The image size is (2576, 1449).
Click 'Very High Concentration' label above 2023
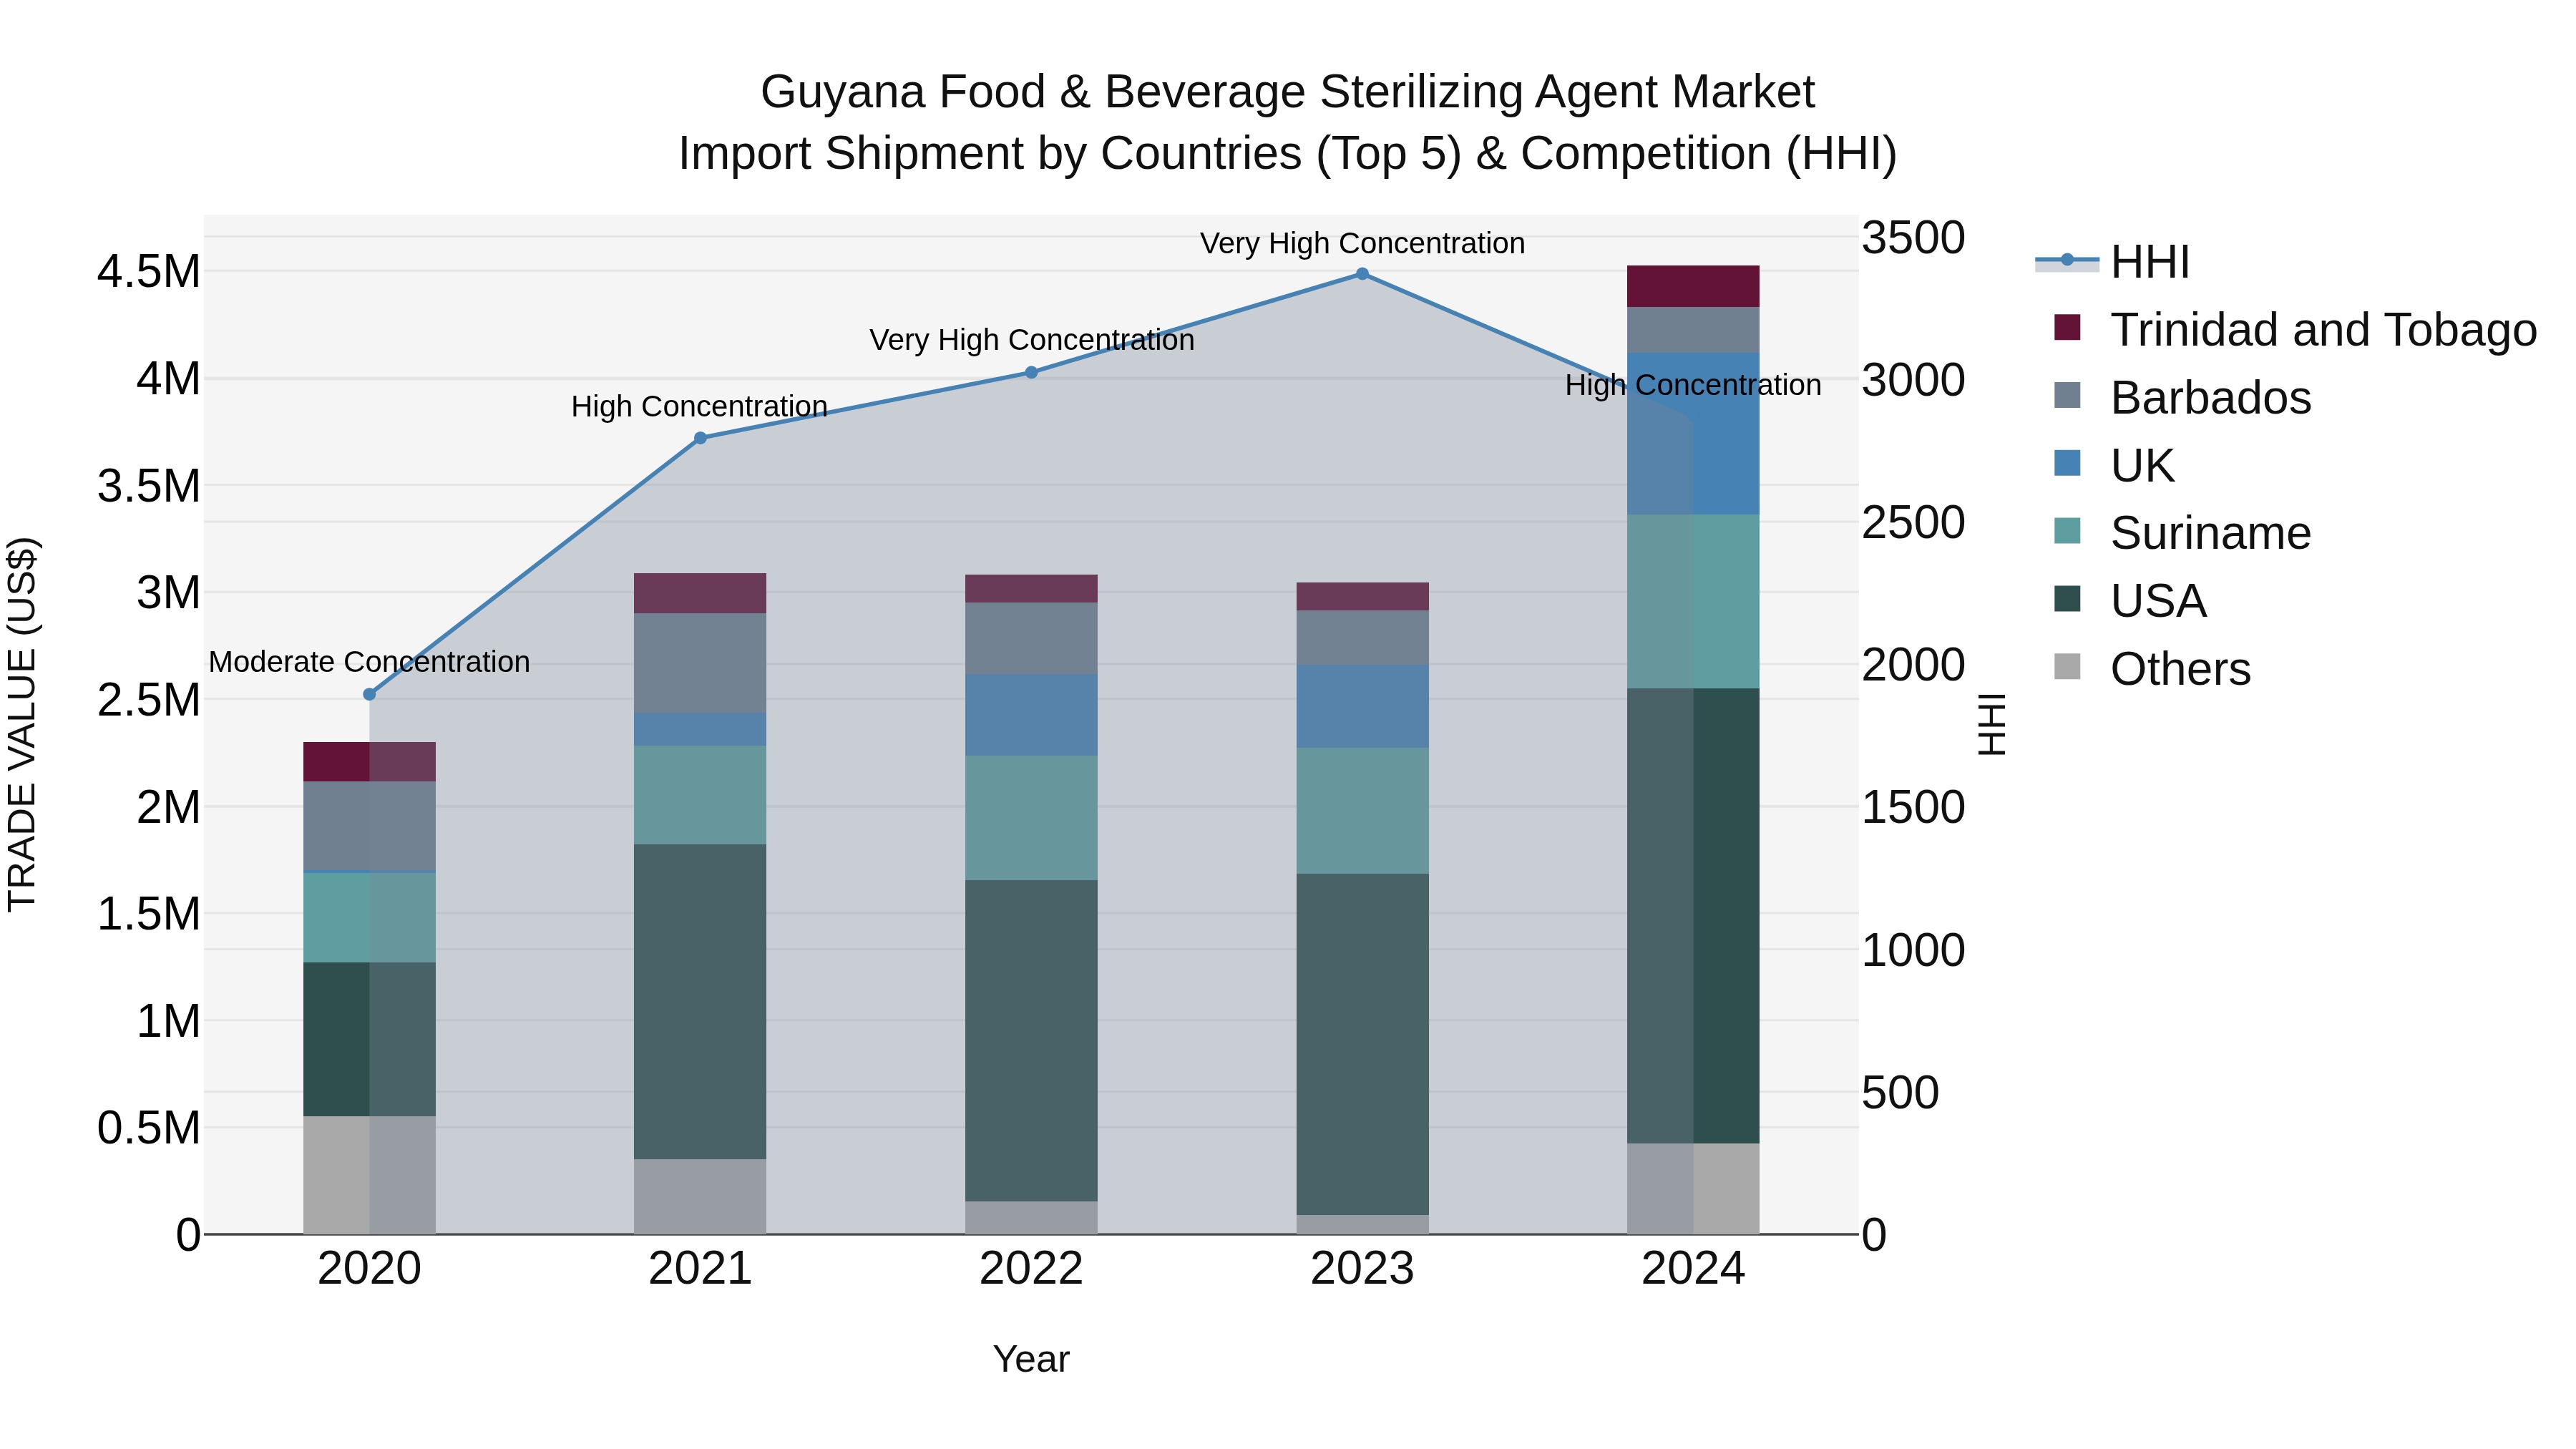pos(1362,243)
